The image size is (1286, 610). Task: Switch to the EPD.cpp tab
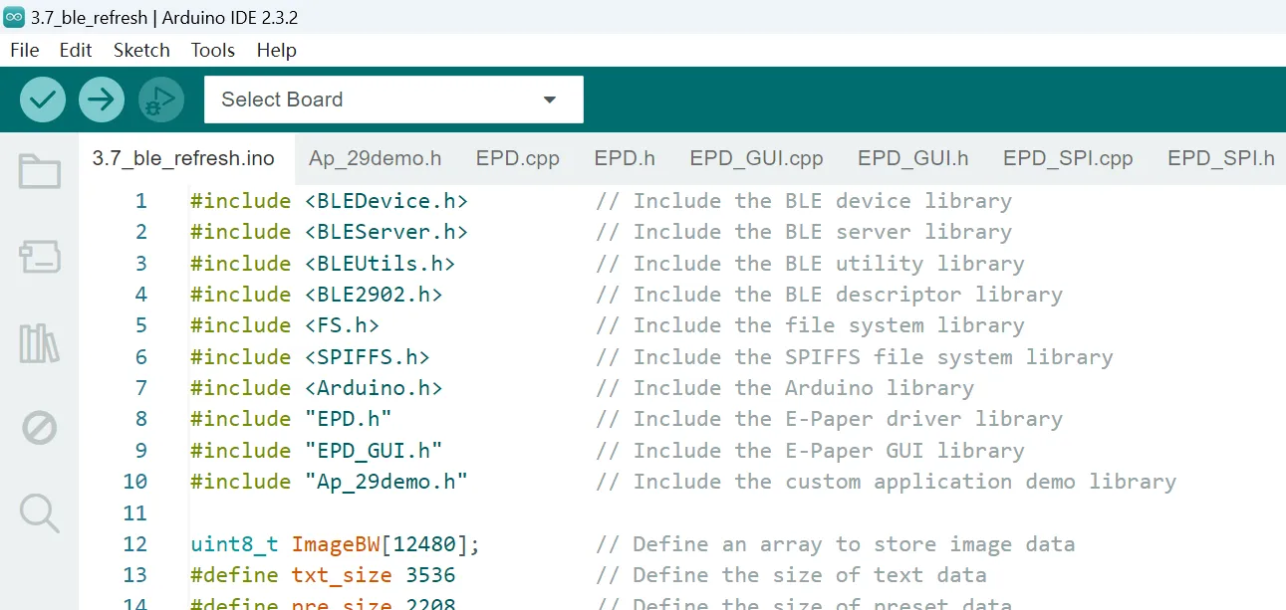(x=518, y=158)
